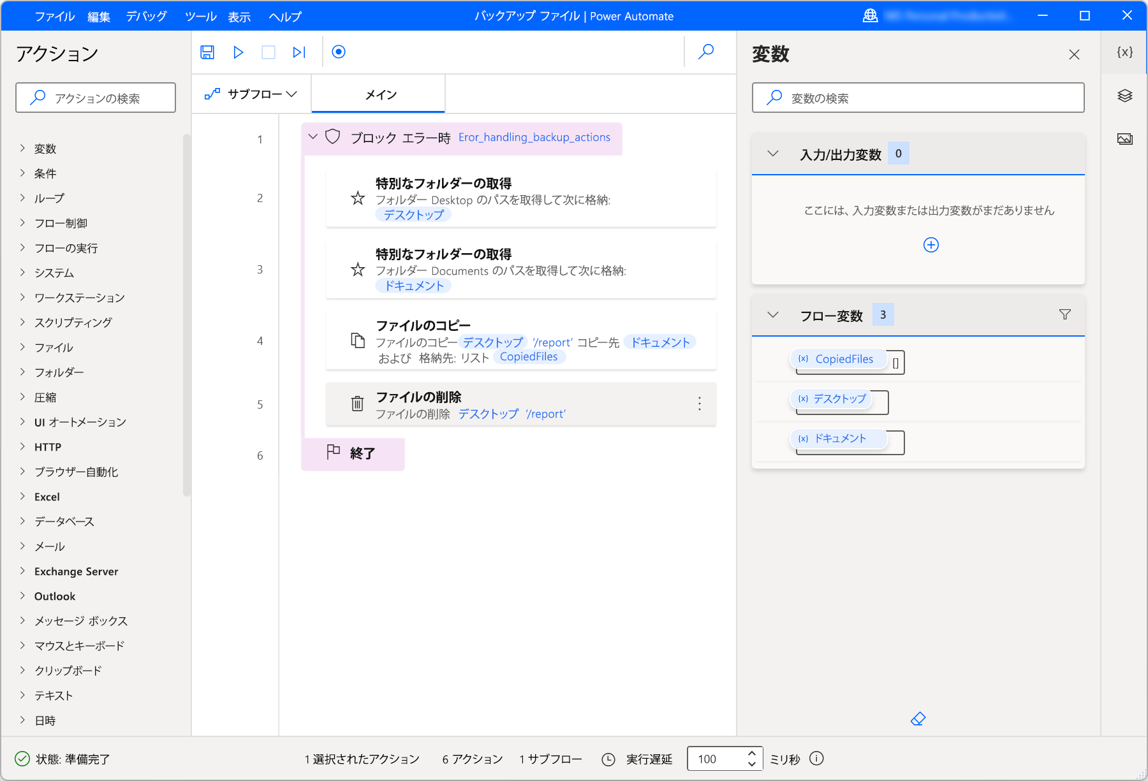Select star icon of the Desktop folder action

[x=358, y=198]
